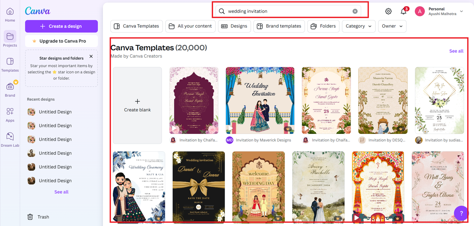Click in the wedding invitation search field
This screenshot has height=226, width=474.
[289, 11]
